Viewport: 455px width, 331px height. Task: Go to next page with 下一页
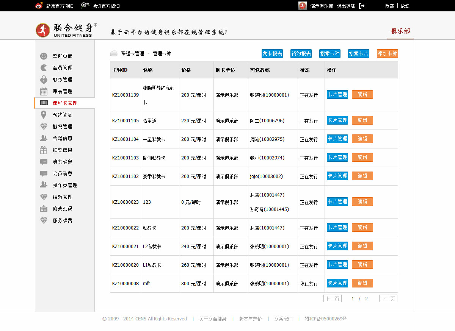click(x=388, y=299)
